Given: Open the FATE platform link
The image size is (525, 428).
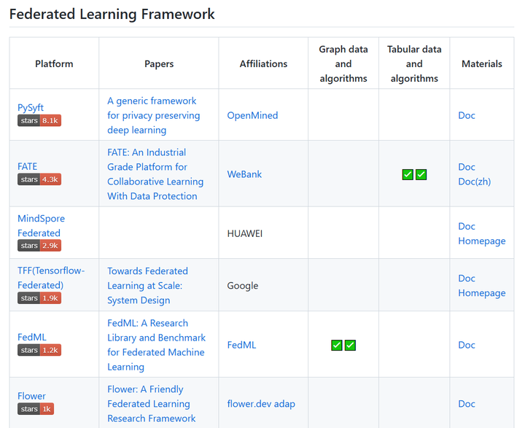Looking at the screenshot, I should pos(27,166).
